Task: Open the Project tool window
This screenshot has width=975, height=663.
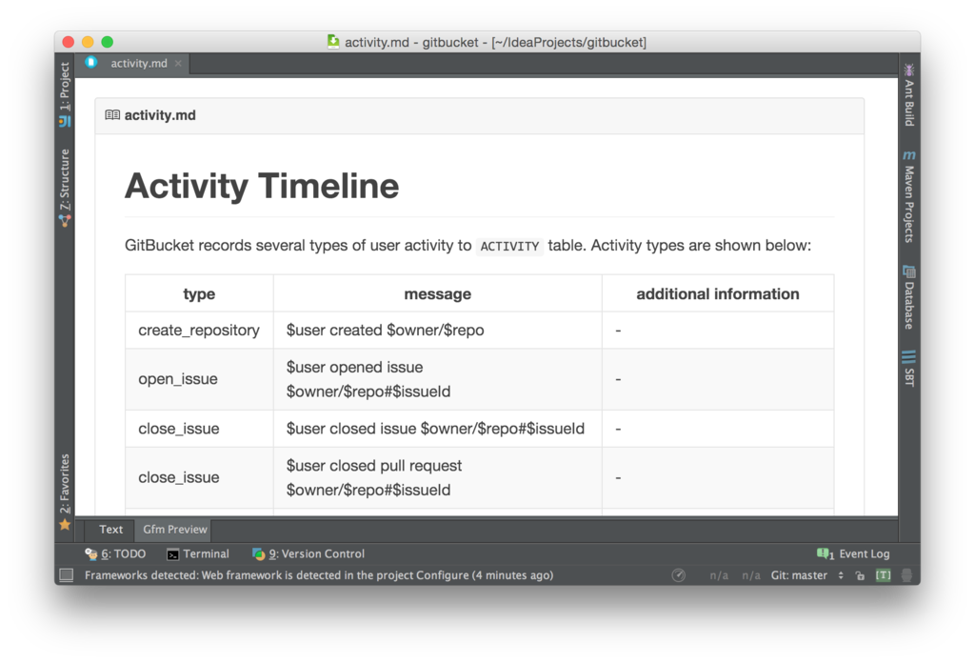Action: 65,93
